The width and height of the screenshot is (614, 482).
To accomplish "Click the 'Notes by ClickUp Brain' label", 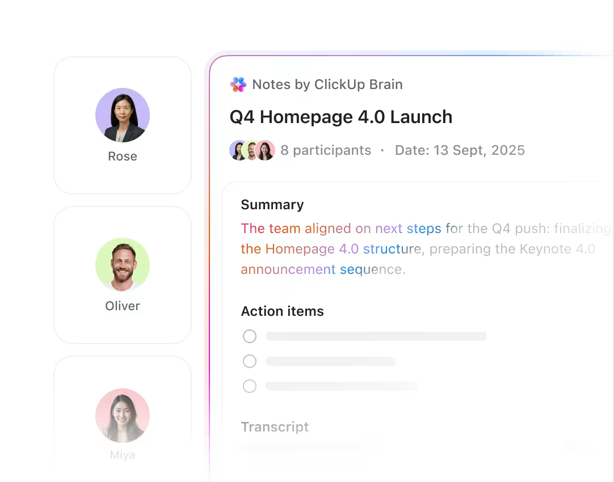I will coord(327,84).
